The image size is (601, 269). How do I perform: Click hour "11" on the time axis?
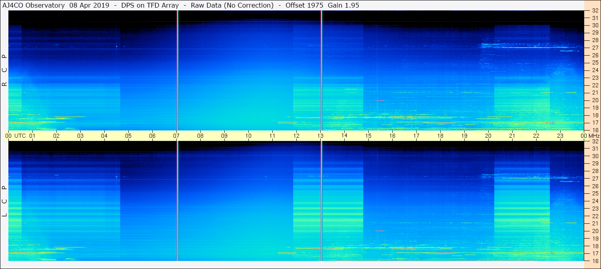click(272, 136)
